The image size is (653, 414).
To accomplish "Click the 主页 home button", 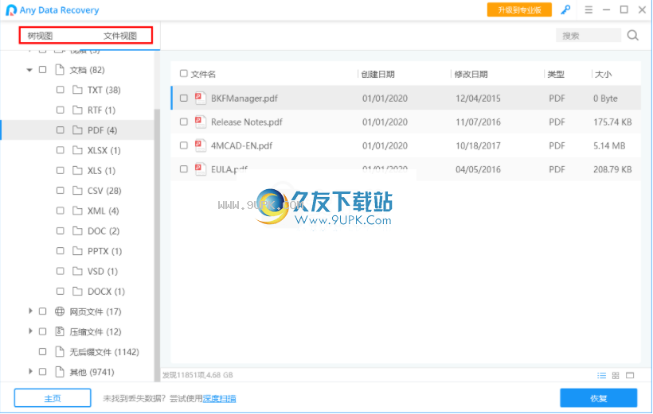I will tap(53, 398).
